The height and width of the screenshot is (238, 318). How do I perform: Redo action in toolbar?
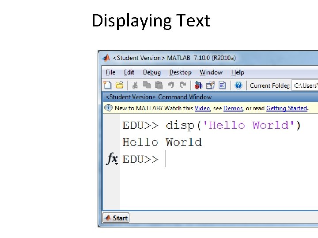click(183, 85)
